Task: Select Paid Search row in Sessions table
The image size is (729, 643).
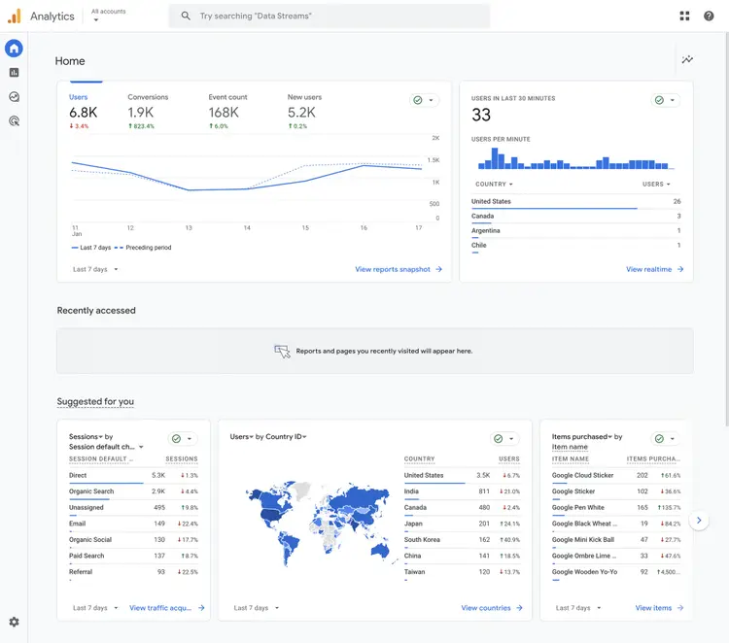Action: [133, 557]
